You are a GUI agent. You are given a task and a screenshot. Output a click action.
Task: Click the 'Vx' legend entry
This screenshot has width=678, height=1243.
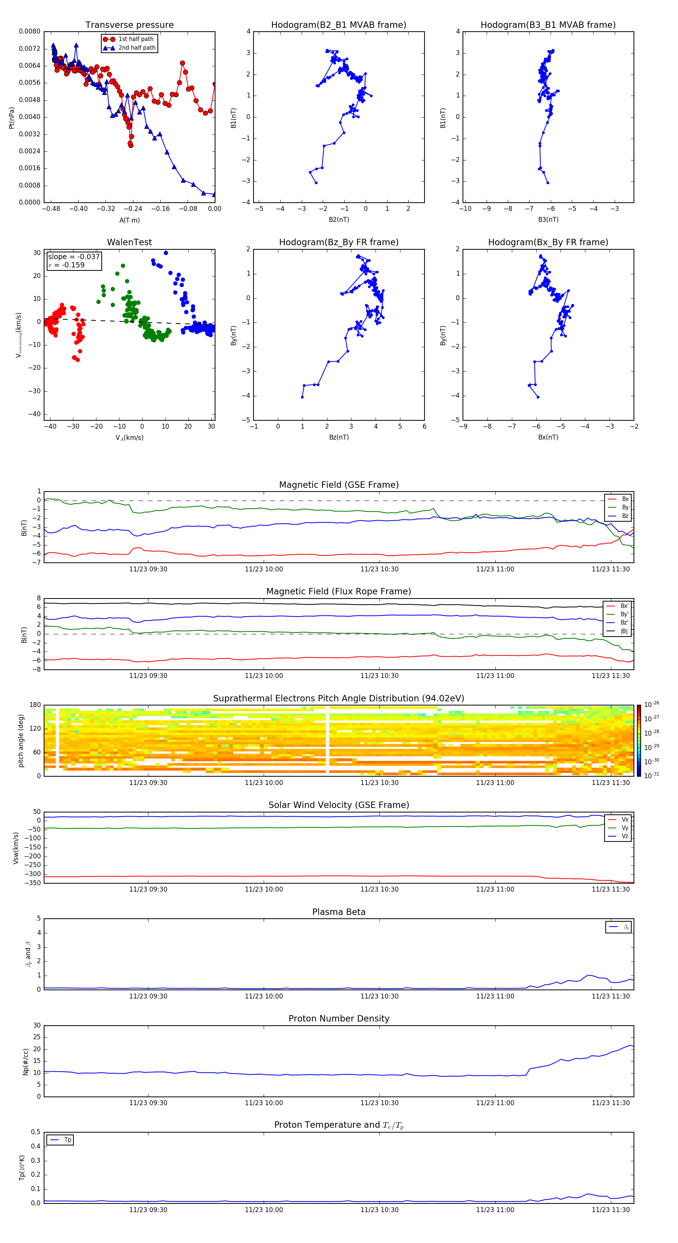point(618,819)
